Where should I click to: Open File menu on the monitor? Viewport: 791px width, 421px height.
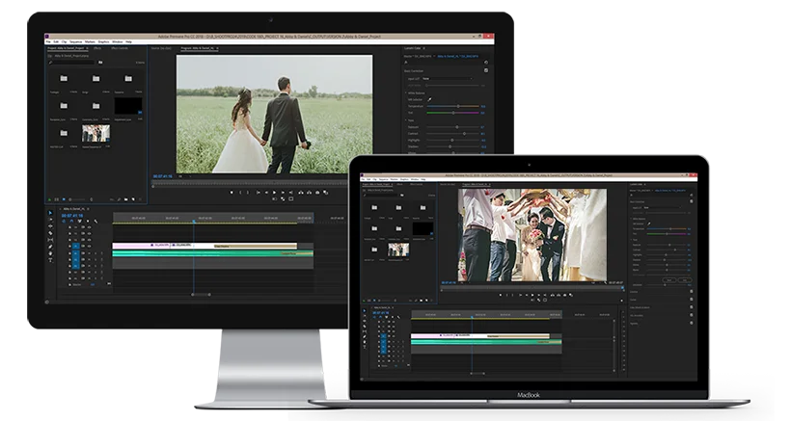[48, 41]
